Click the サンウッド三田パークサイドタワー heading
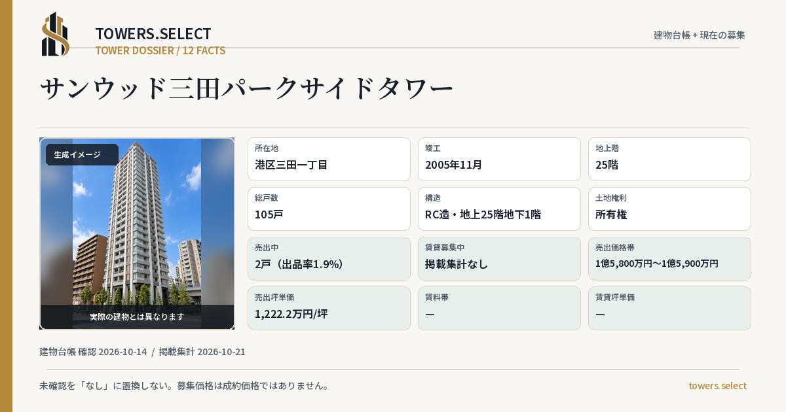Screen dimensions: 786x412 coord(247,88)
